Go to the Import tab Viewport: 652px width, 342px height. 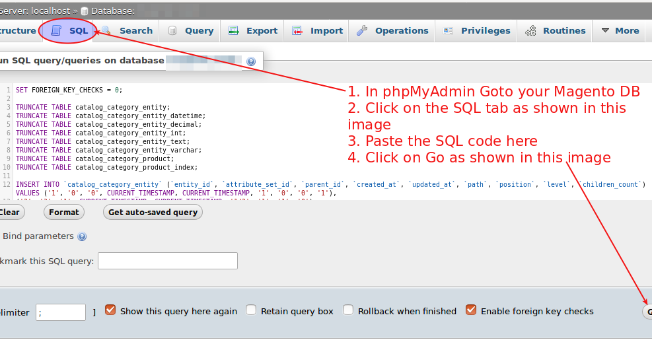click(317, 31)
